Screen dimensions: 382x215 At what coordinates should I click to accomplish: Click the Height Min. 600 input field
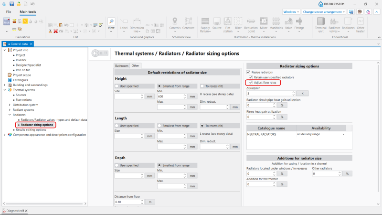170,97
